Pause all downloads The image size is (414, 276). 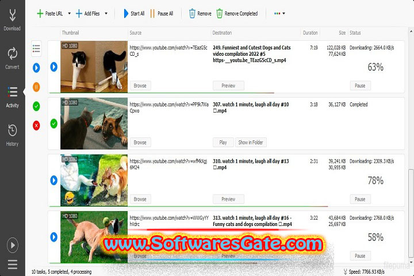tap(162, 13)
